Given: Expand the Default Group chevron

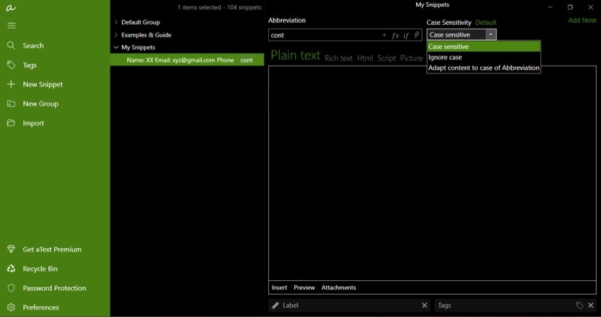Looking at the screenshot, I should tap(116, 23).
